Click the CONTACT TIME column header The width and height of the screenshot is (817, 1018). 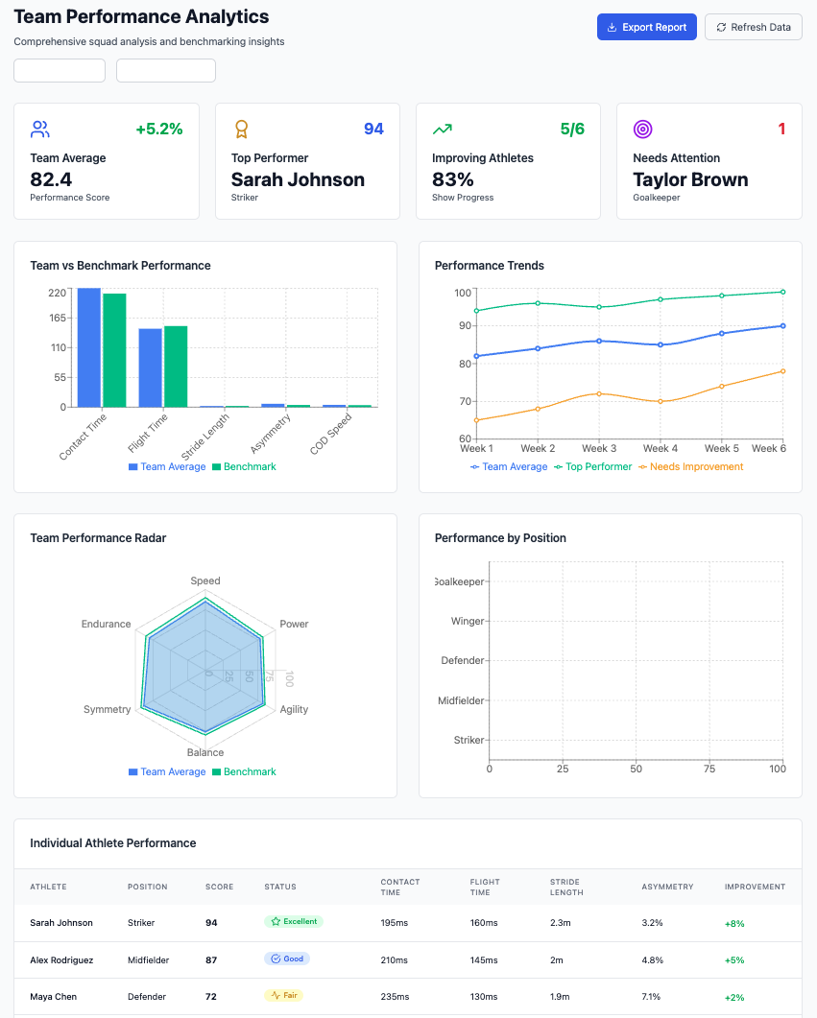pyautogui.click(x=400, y=887)
